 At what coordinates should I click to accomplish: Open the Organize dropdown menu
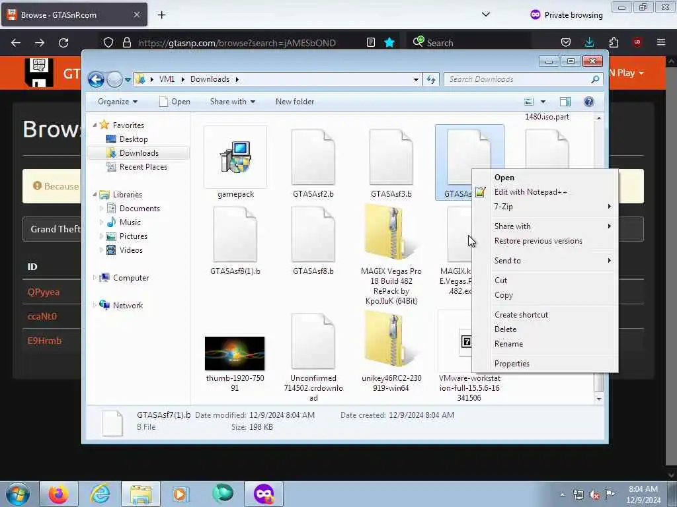click(118, 102)
